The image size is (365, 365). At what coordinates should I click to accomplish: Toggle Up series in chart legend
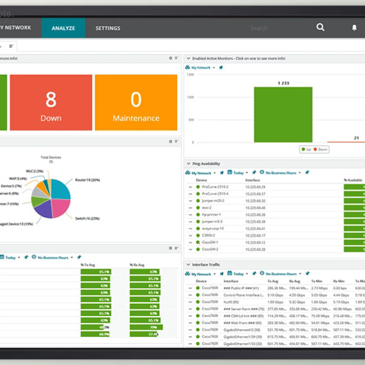pos(306,149)
